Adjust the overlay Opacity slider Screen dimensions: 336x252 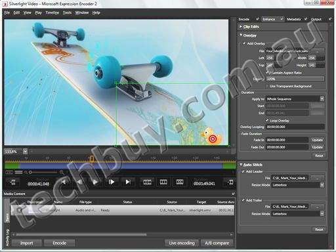[x=295, y=79]
